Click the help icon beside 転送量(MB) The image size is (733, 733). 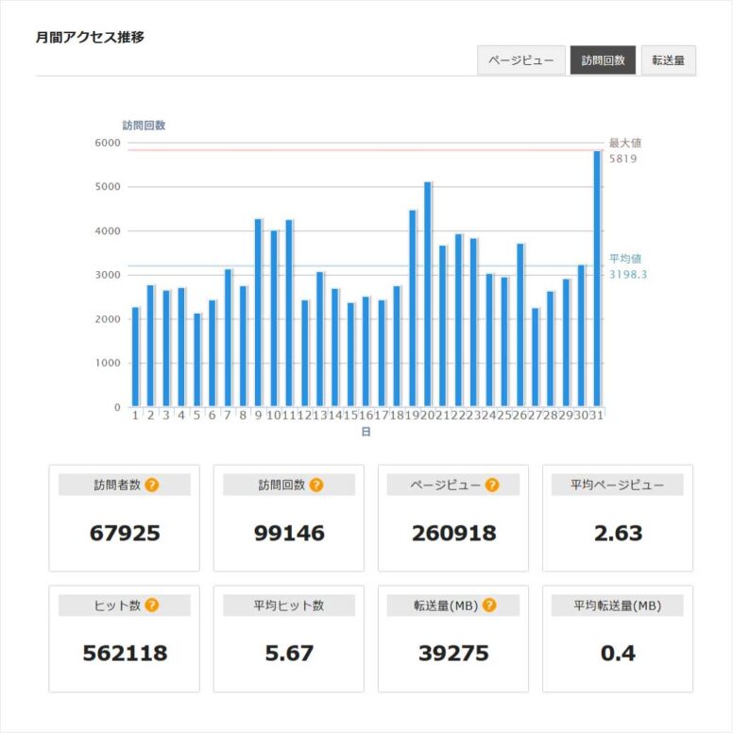coord(488,605)
